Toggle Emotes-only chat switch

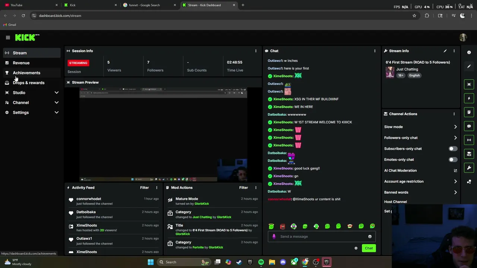(x=453, y=160)
